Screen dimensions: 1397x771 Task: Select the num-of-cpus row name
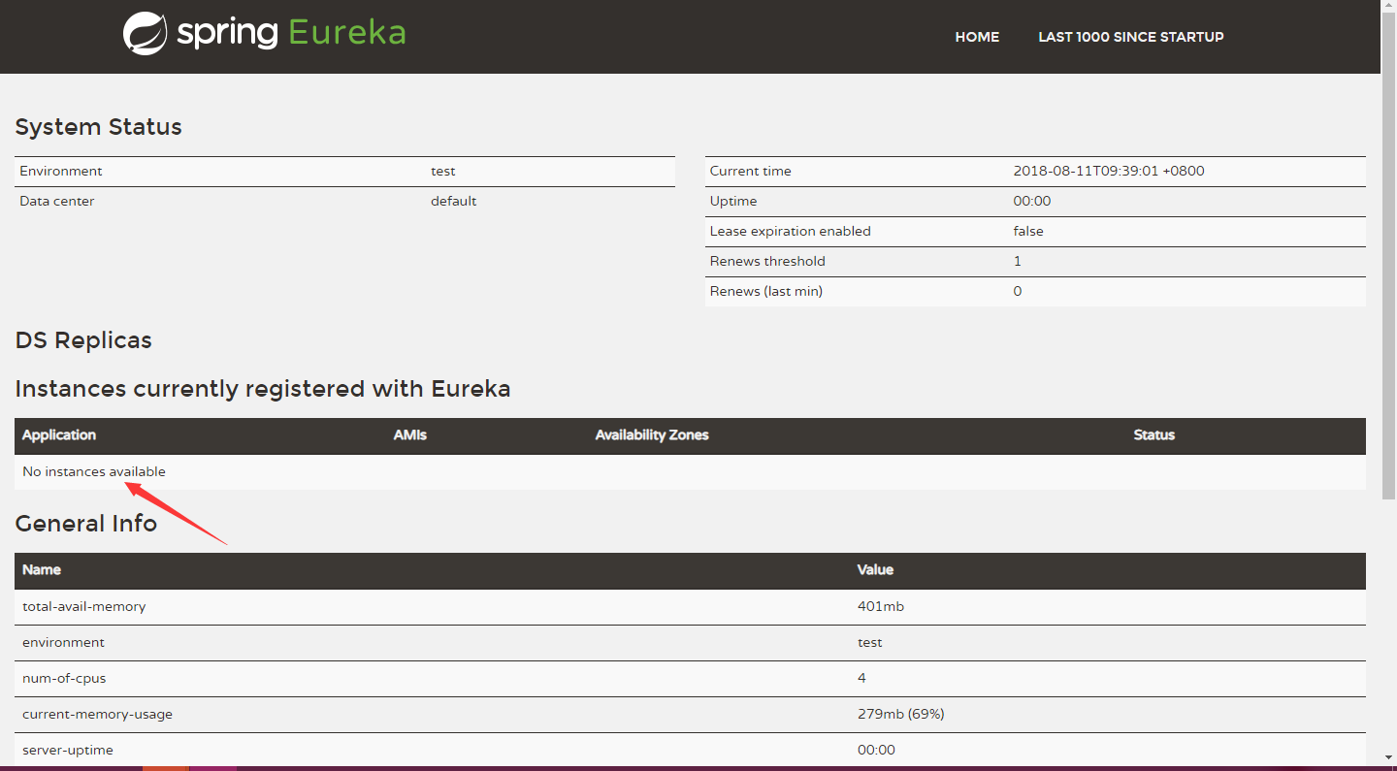coord(64,678)
